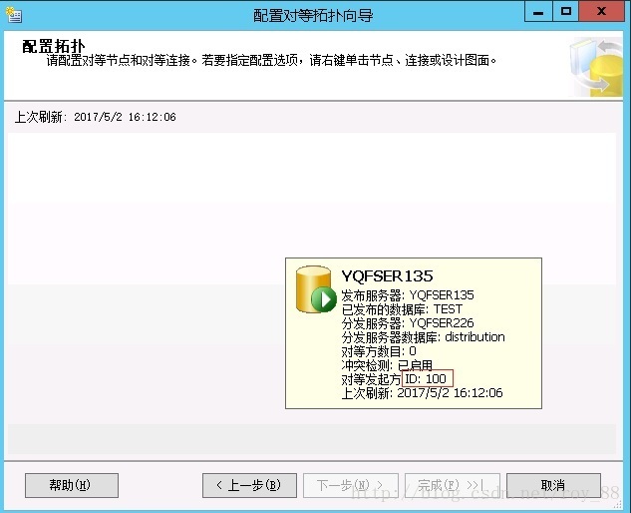
Task: Click the peer originator ID: 100 value
Action: (x=428, y=379)
